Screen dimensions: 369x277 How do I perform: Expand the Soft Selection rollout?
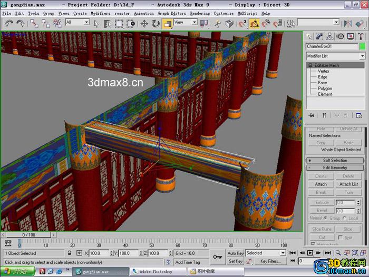pyautogui.click(x=335, y=161)
